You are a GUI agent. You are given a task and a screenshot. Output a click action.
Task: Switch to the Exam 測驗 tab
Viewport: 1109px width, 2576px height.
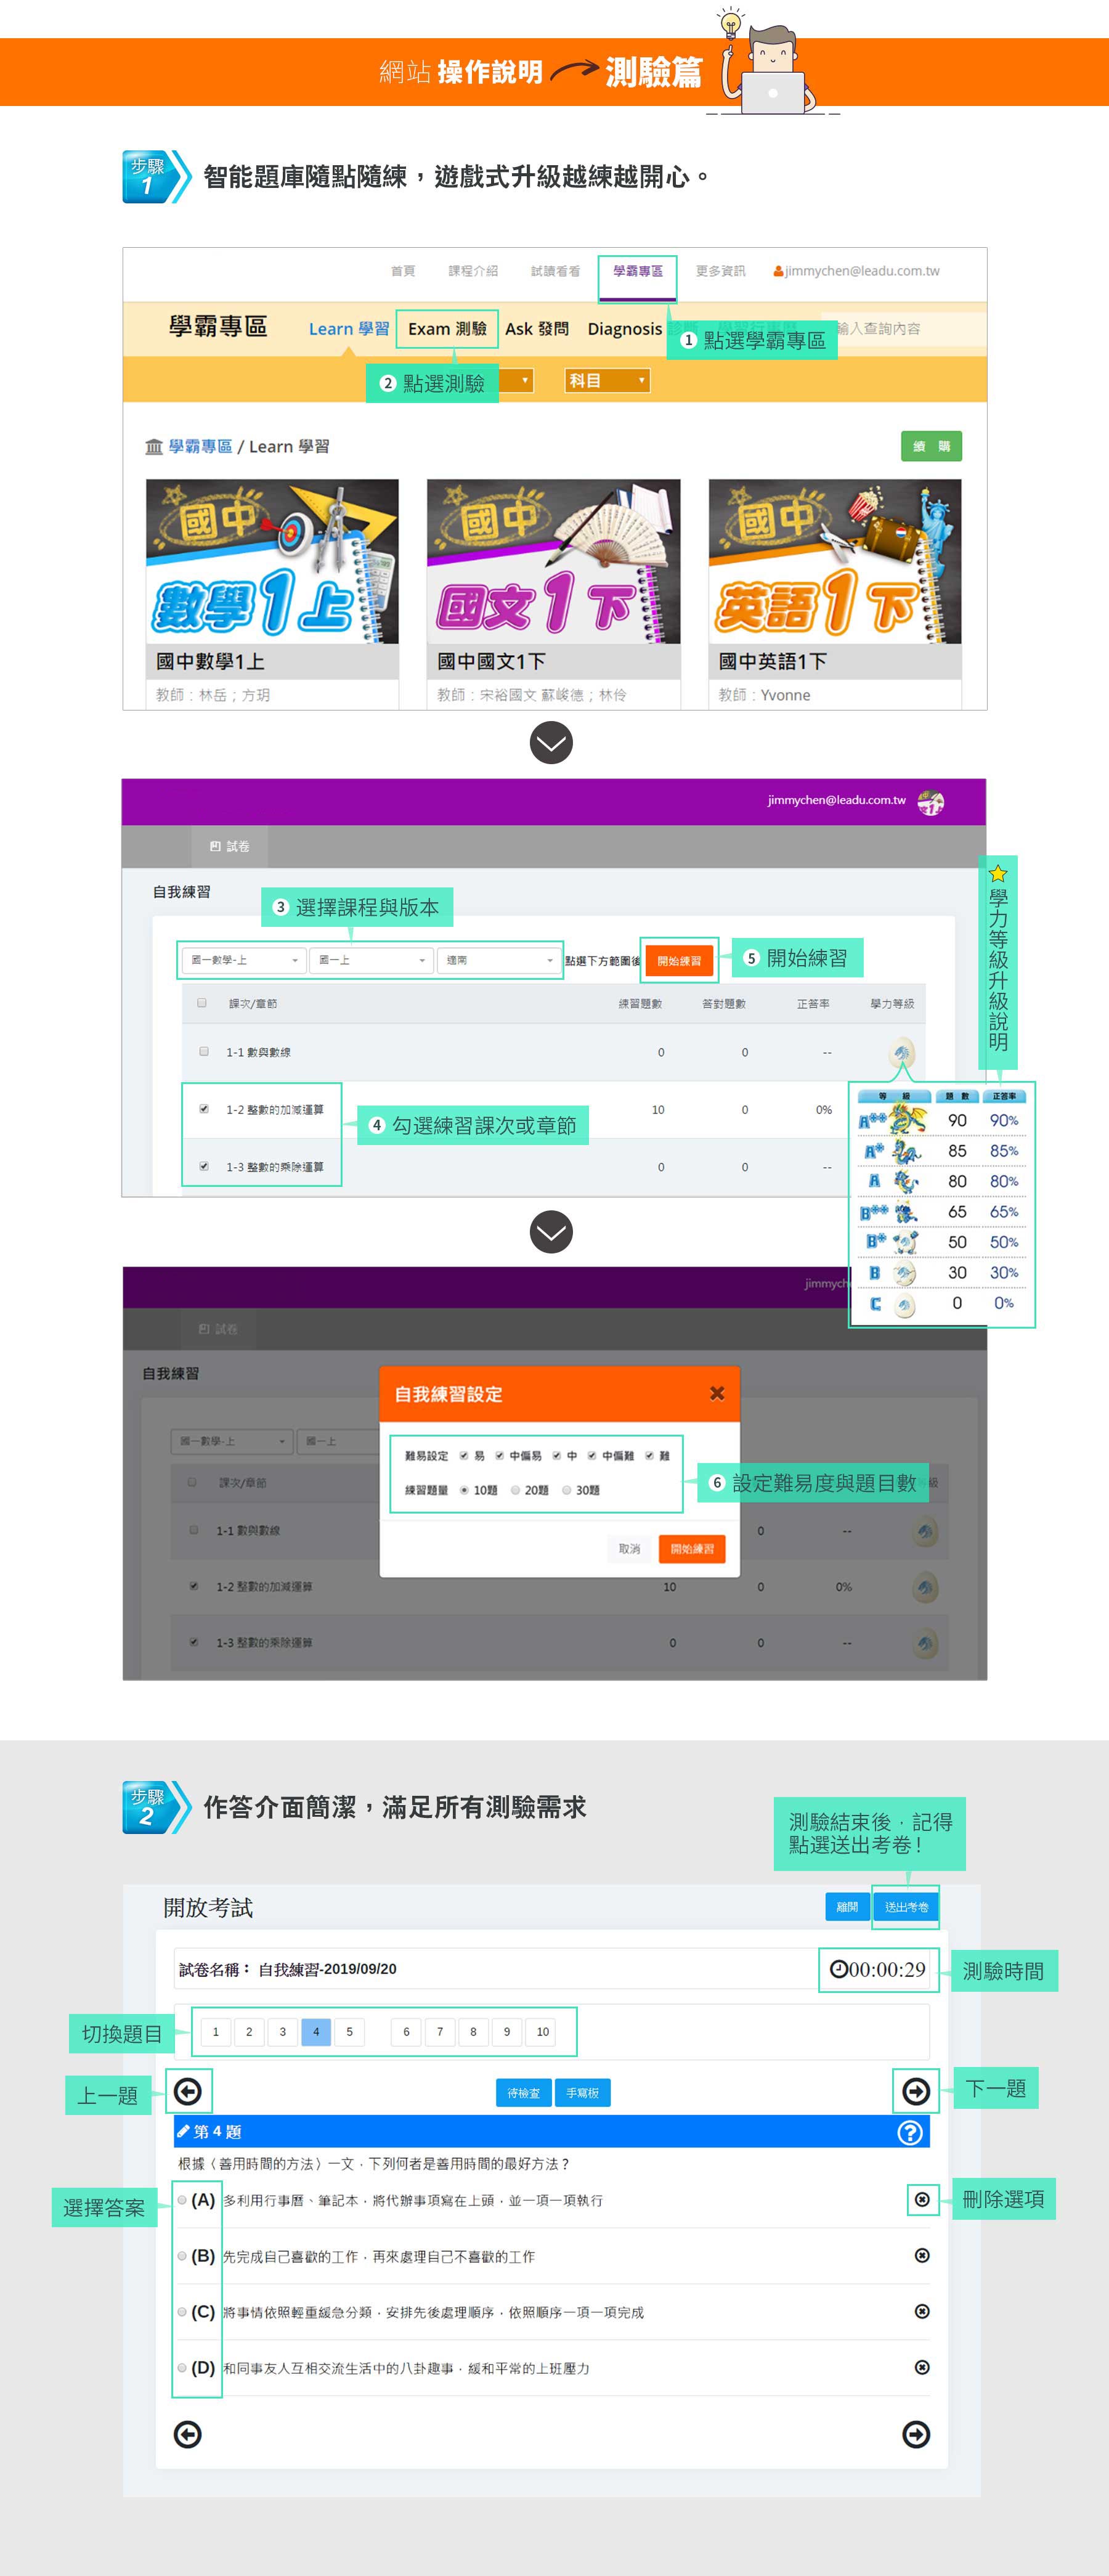pos(448,329)
